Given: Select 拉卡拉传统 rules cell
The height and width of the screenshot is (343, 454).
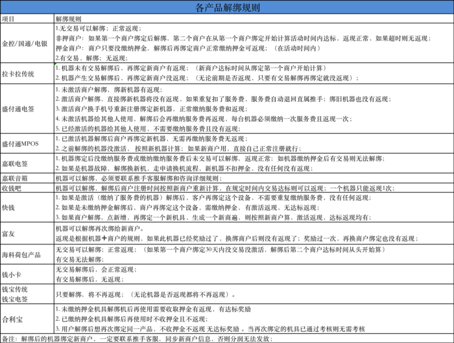Looking at the screenshot, I should (254, 73).
